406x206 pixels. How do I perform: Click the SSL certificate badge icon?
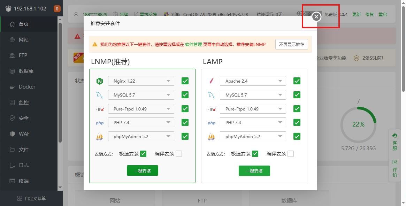click(x=357, y=58)
